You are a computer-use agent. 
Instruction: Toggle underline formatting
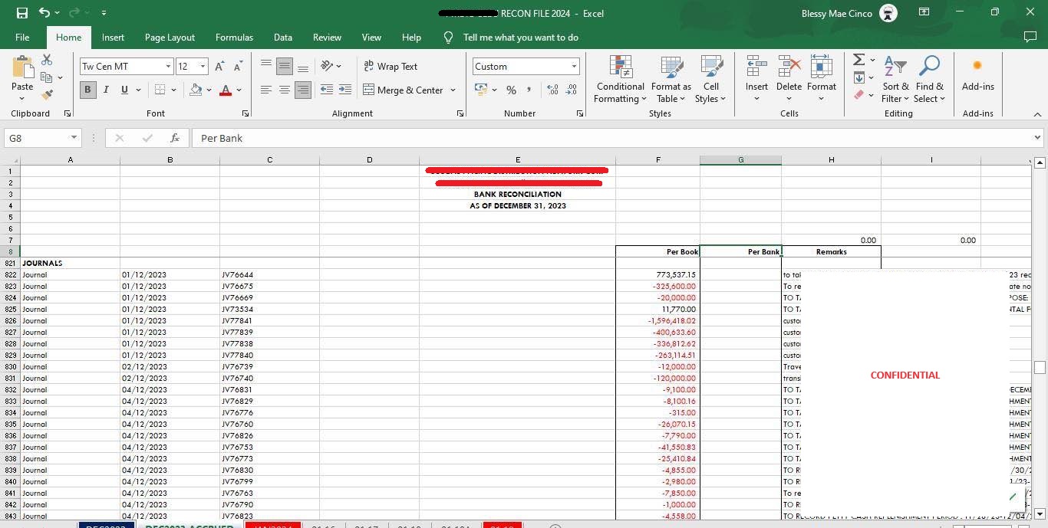[124, 90]
